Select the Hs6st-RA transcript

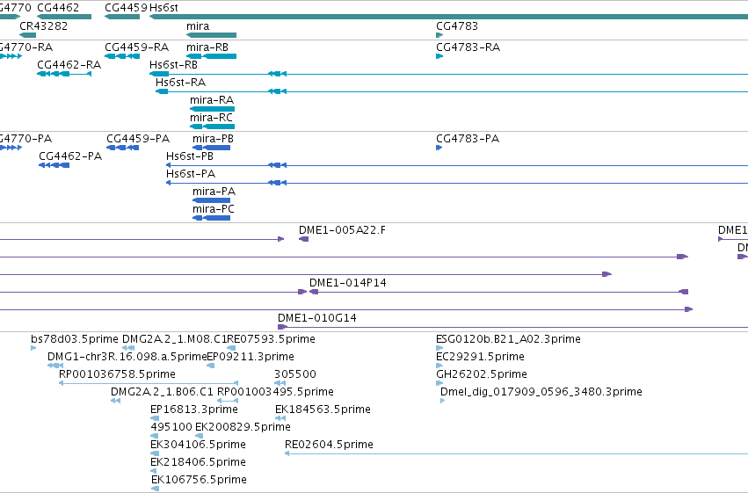[452, 91]
